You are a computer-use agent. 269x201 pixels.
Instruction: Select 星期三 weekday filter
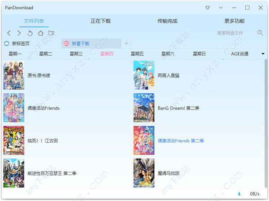click(76, 54)
